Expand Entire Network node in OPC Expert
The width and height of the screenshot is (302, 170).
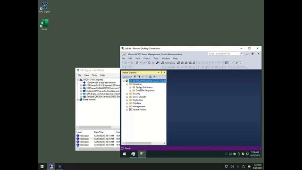pyautogui.click(x=78, y=100)
